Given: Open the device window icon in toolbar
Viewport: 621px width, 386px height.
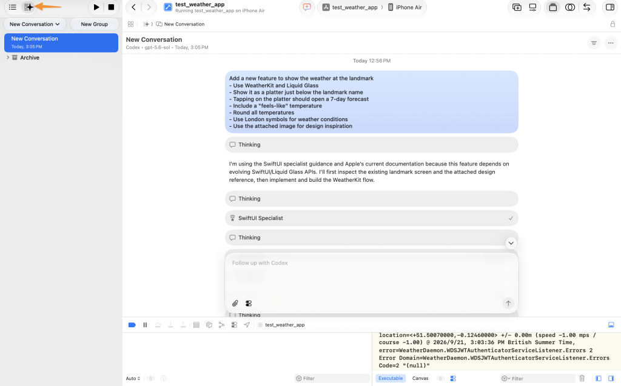Looking at the screenshot, I should pos(532,7).
